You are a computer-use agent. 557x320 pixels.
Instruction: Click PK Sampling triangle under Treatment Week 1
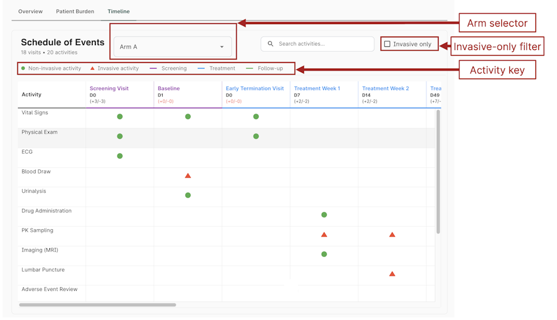324,235
